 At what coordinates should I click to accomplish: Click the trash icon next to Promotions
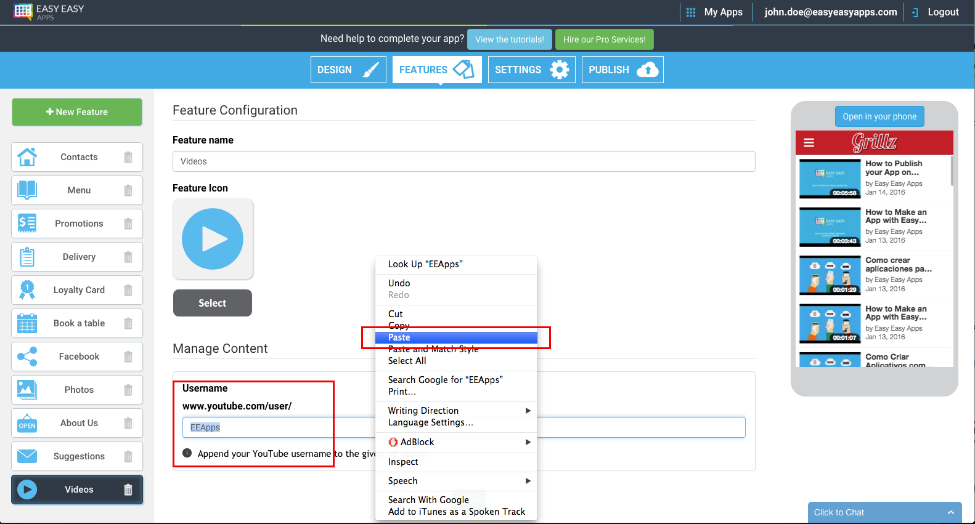tap(128, 224)
